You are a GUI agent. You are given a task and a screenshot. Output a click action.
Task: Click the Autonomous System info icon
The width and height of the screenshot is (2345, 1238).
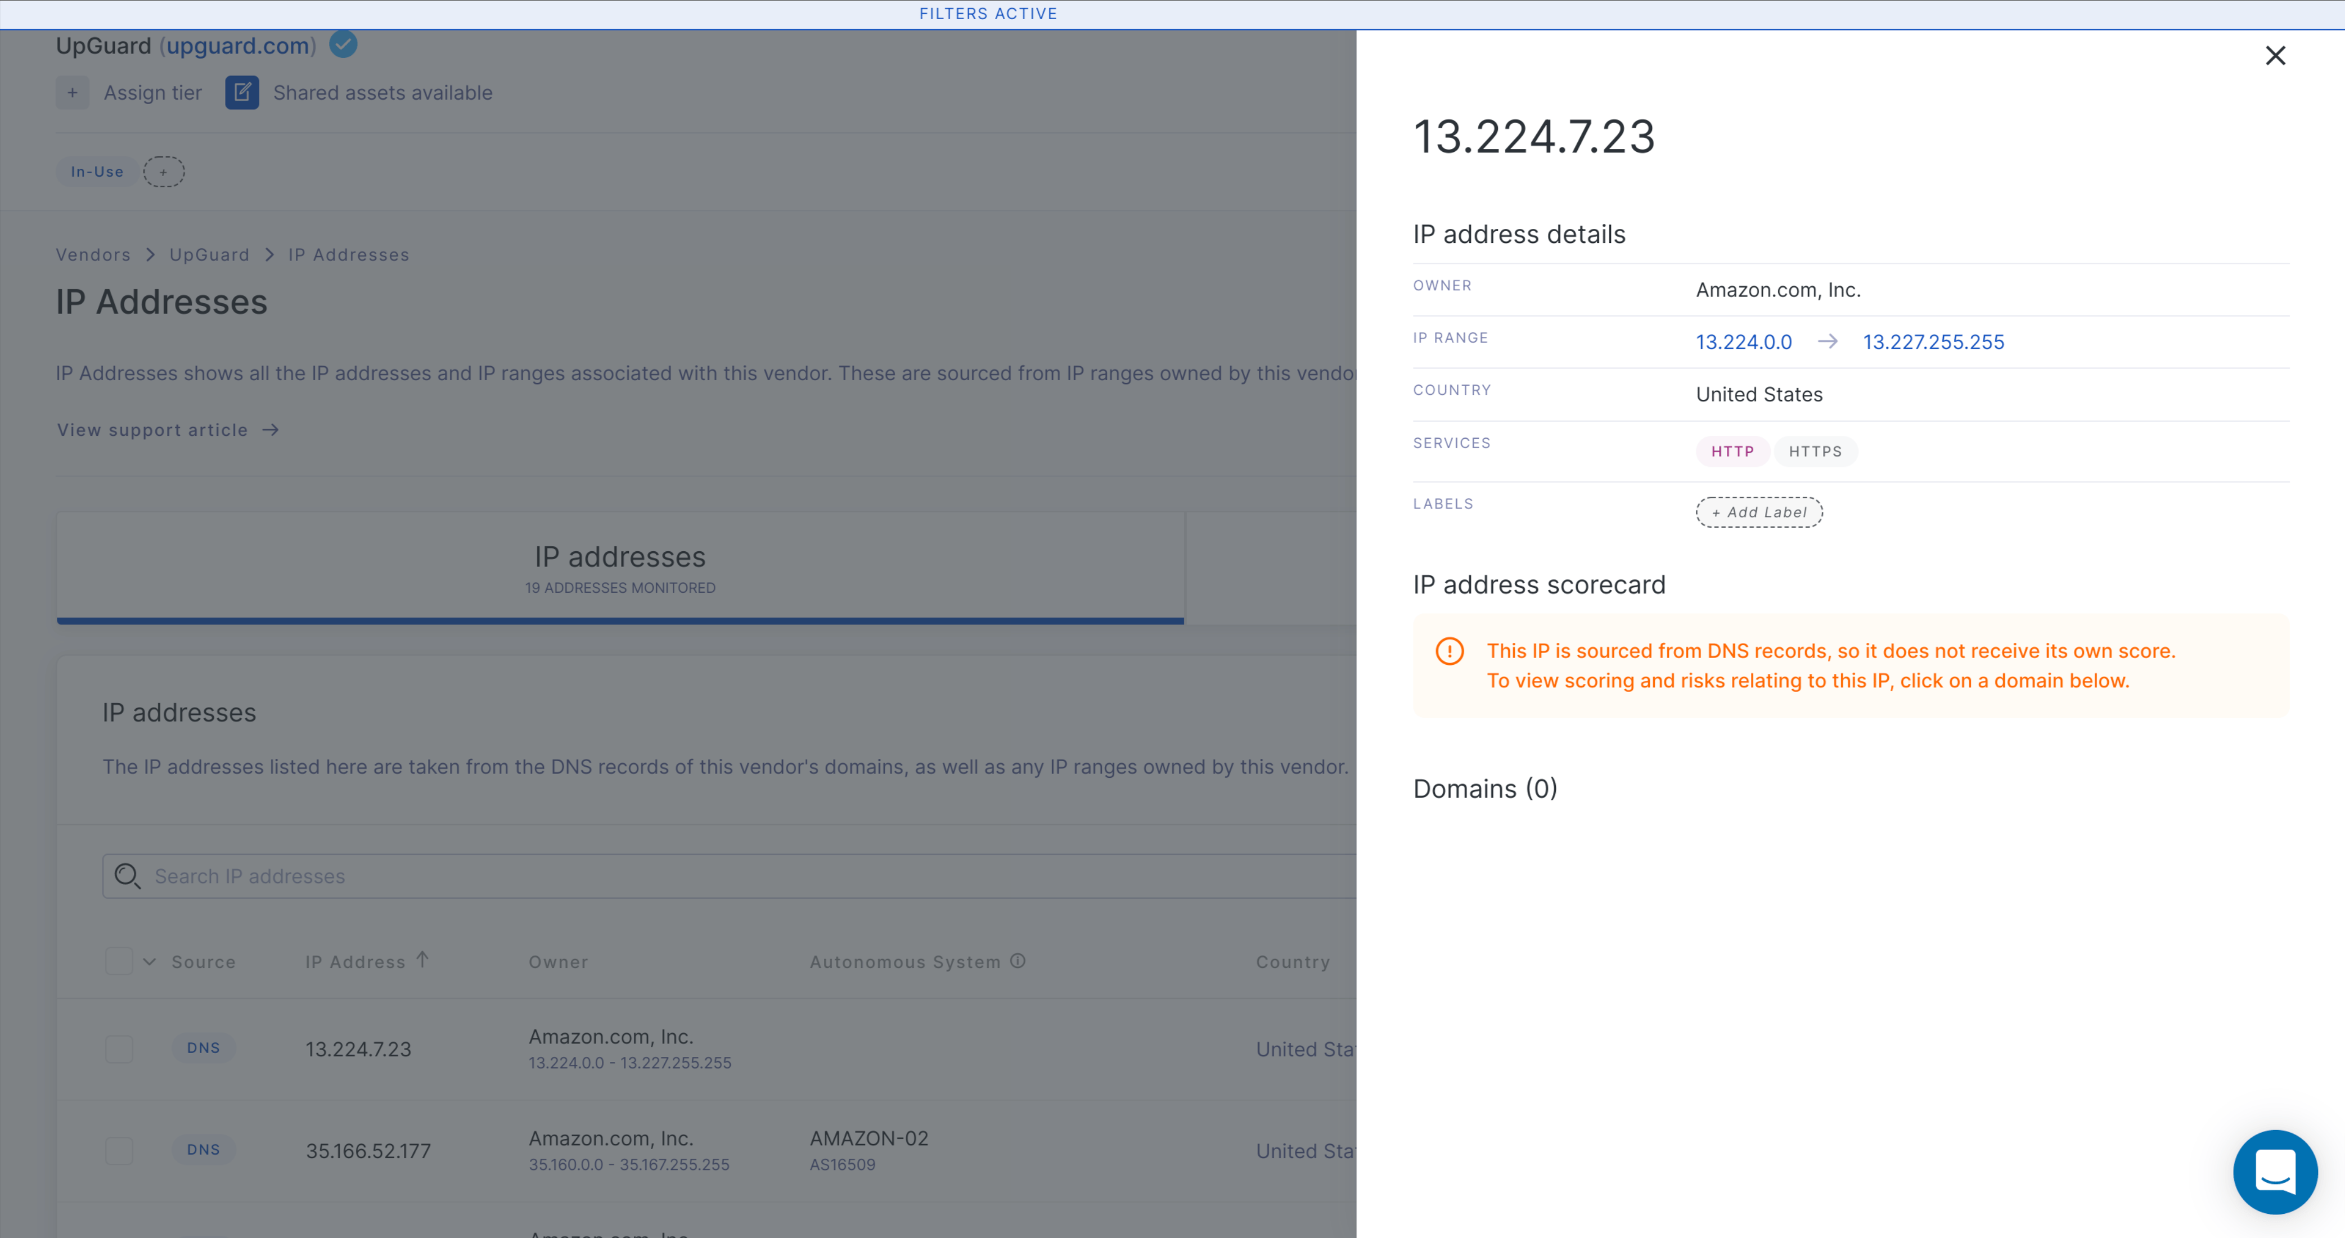coord(1018,960)
